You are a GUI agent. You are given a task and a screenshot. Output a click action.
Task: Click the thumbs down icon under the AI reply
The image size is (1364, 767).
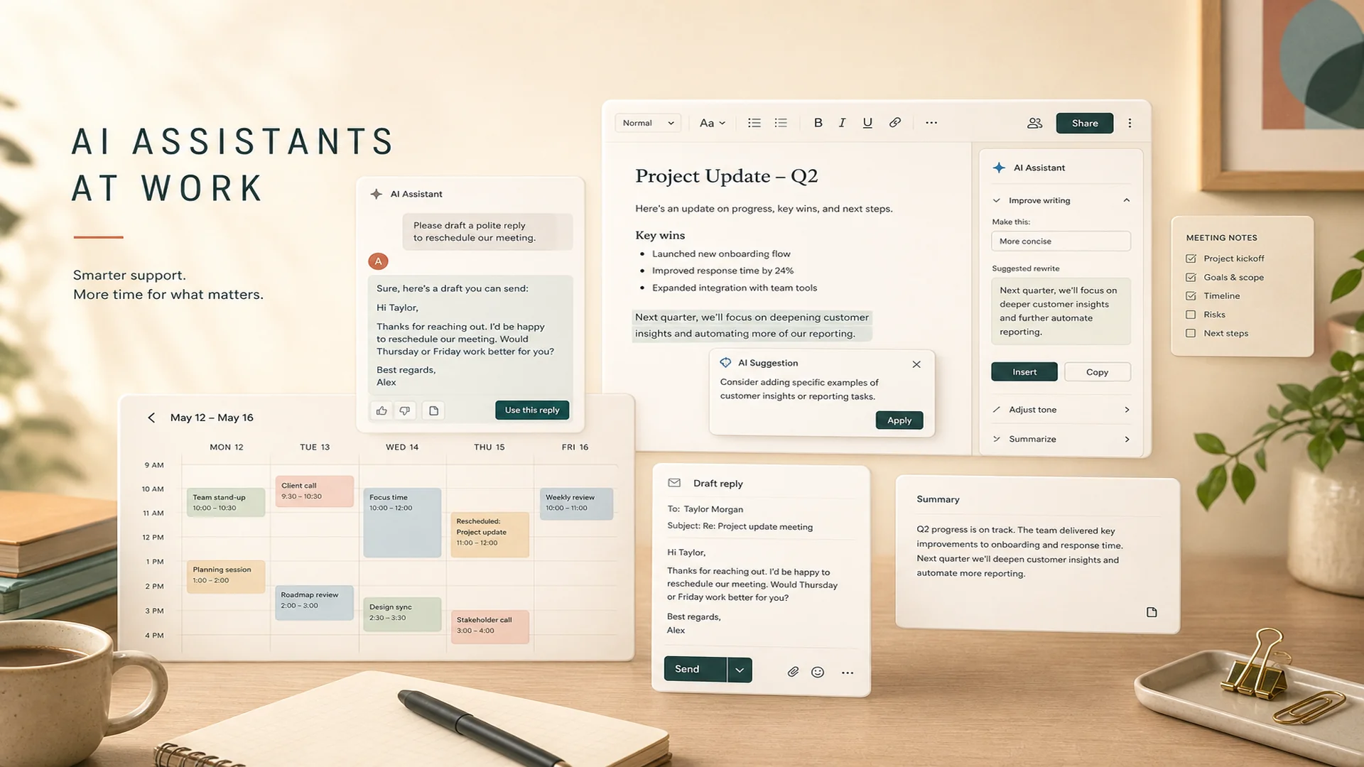pyautogui.click(x=404, y=410)
